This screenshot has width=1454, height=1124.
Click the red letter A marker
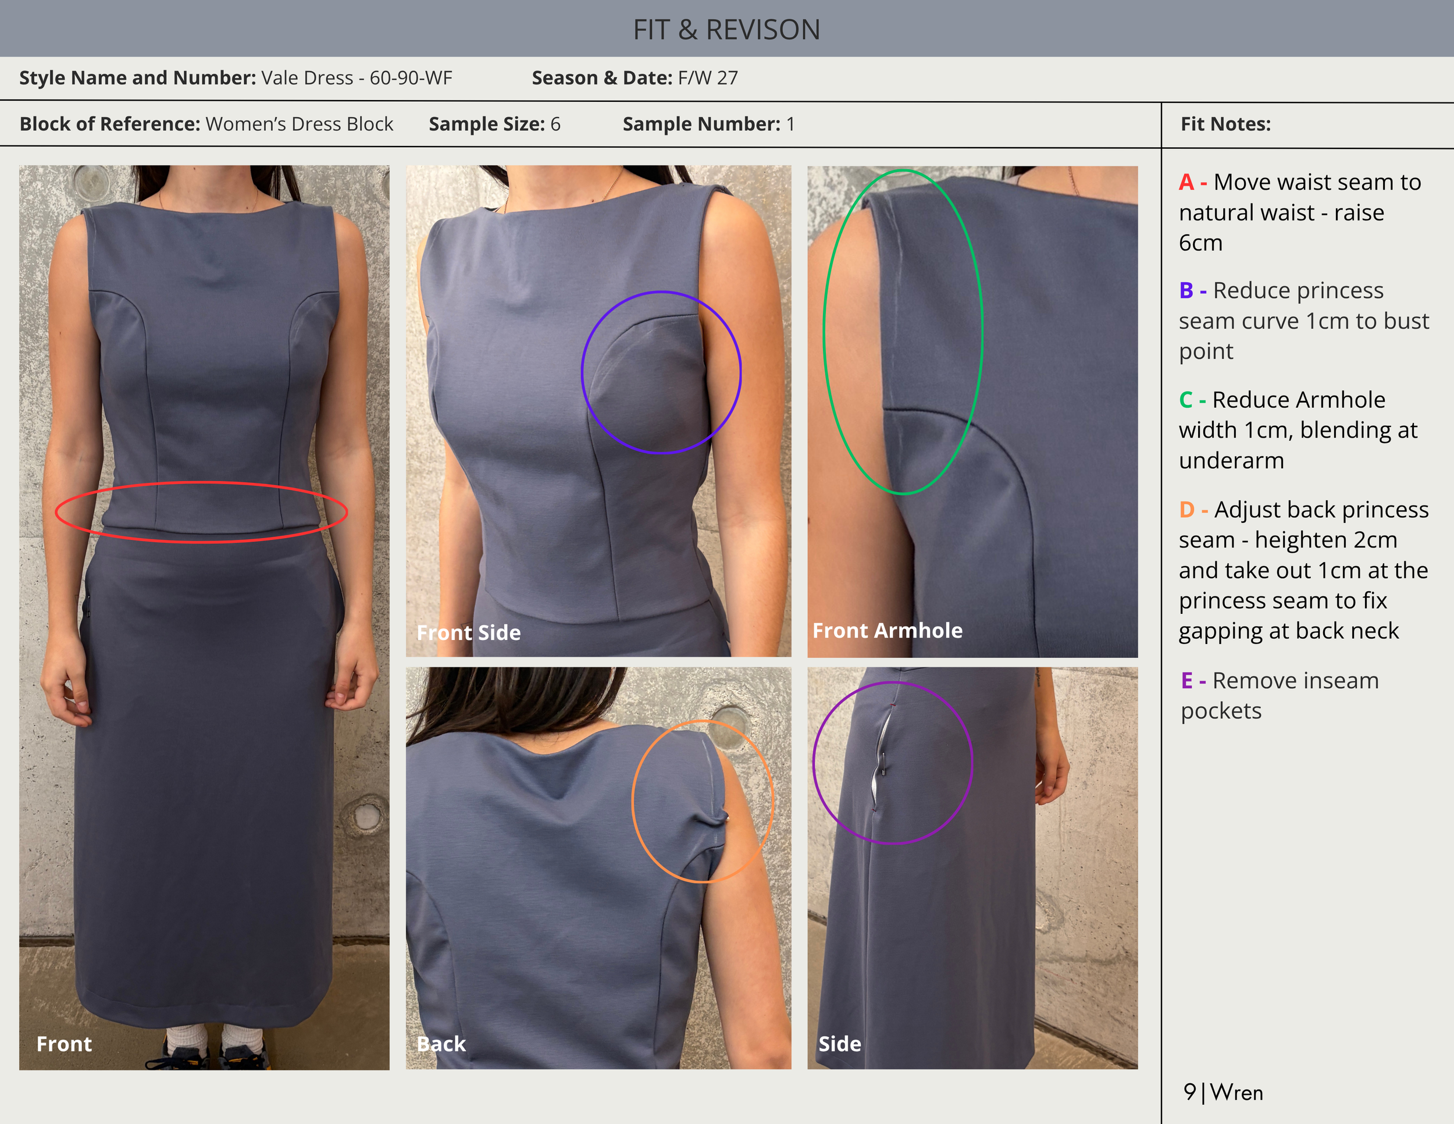[x=1186, y=183]
